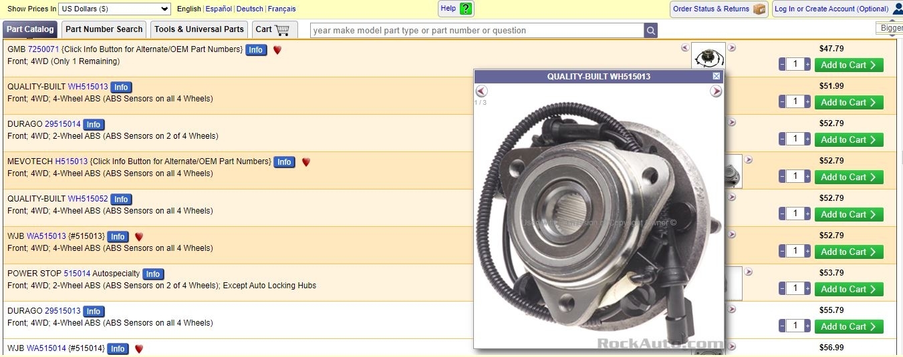Screen dimensions: 903x357
Task: Open the US Dollars currency dropdown
Action: tap(114, 9)
